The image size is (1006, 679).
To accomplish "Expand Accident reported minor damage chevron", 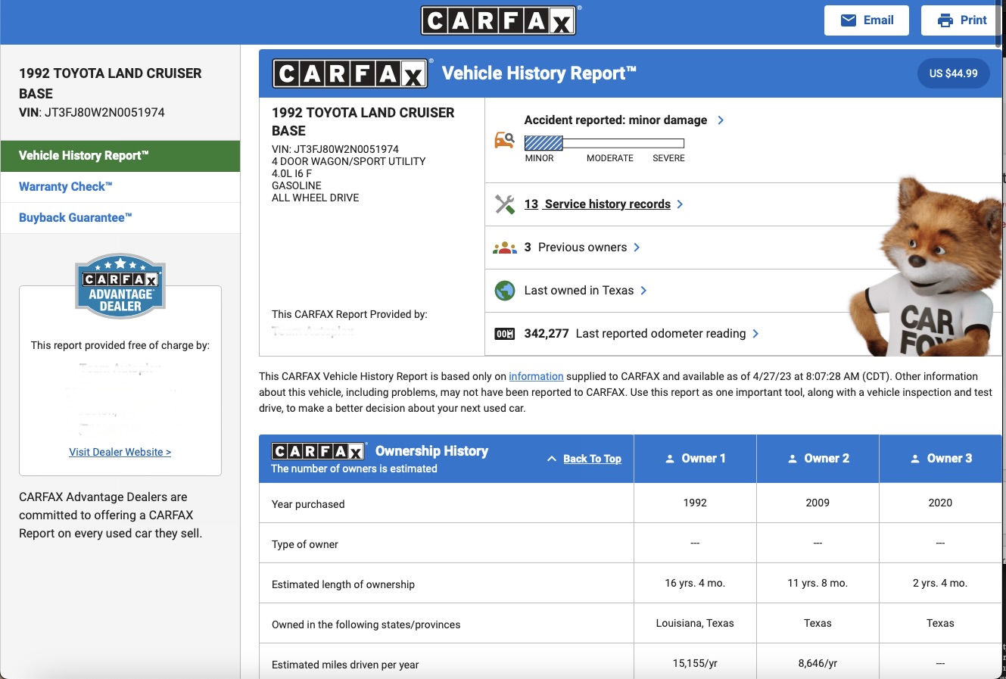I will point(721,120).
